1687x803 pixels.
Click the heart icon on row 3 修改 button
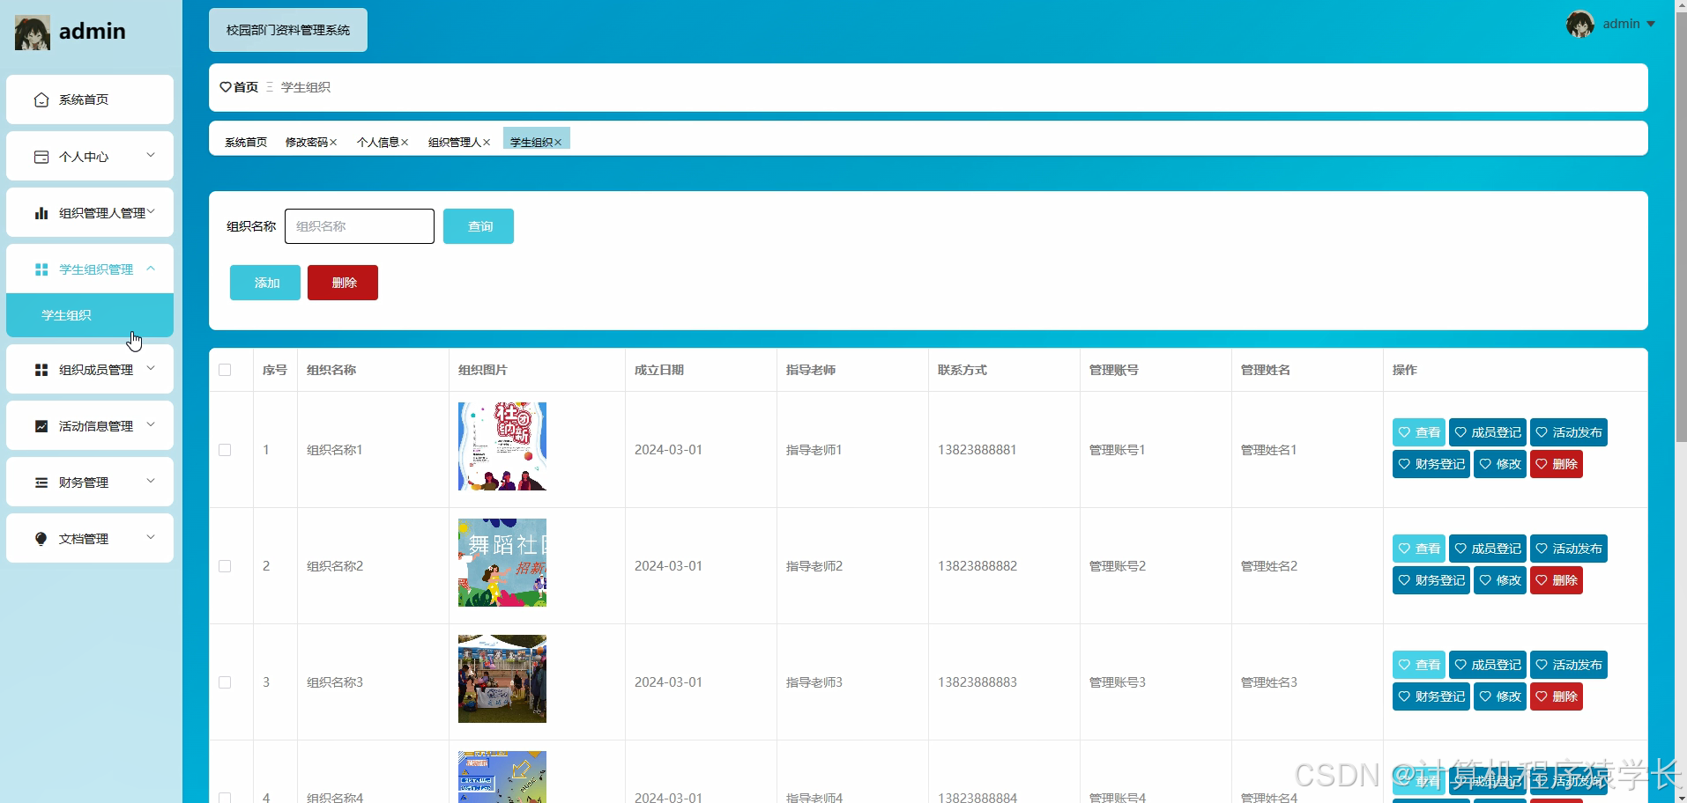pyautogui.click(x=1485, y=696)
